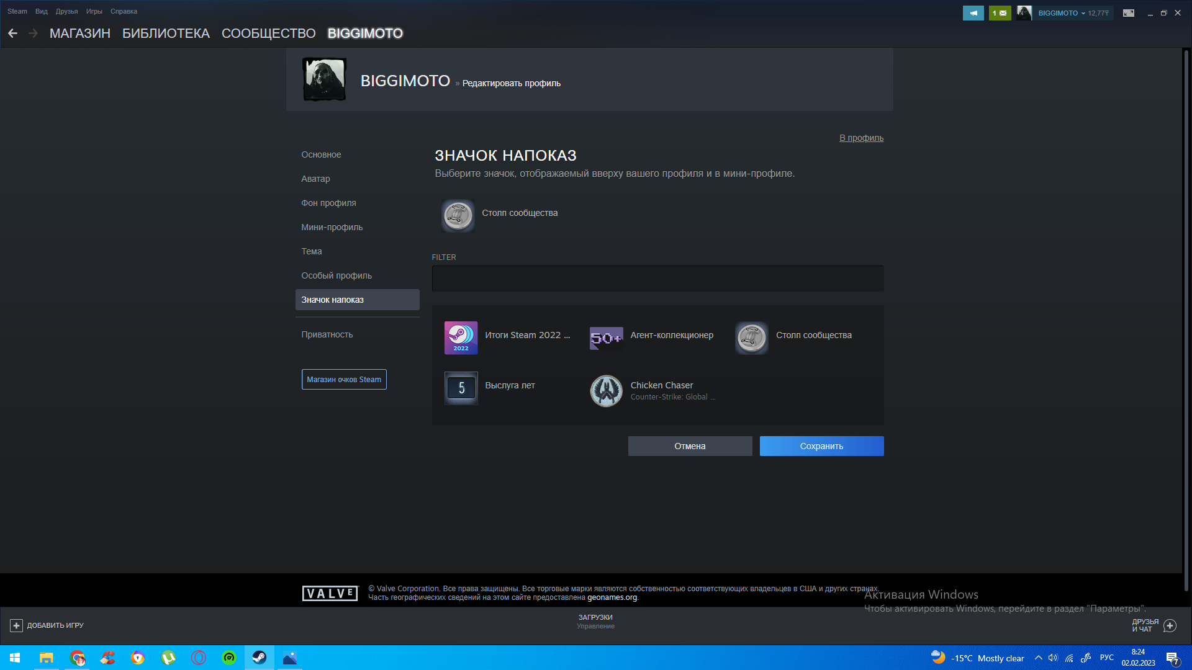Open ЗАГРУЗКИ management
The height and width of the screenshot is (670, 1192).
click(595, 622)
